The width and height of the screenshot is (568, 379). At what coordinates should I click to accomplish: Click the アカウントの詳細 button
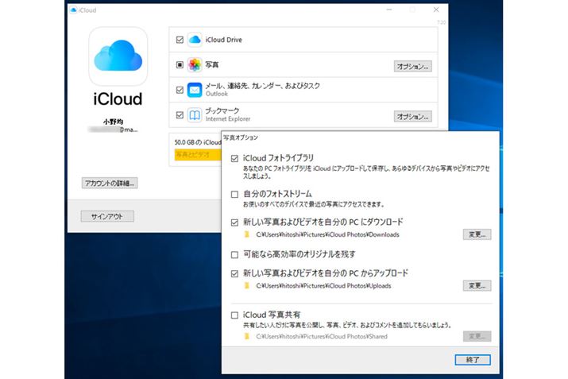(110, 183)
